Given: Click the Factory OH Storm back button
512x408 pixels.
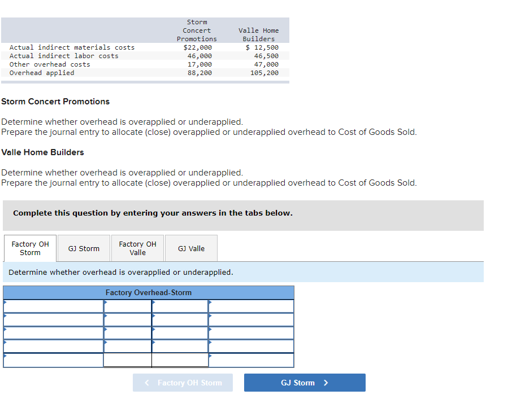Looking at the screenshot, I should click(x=183, y=383).
